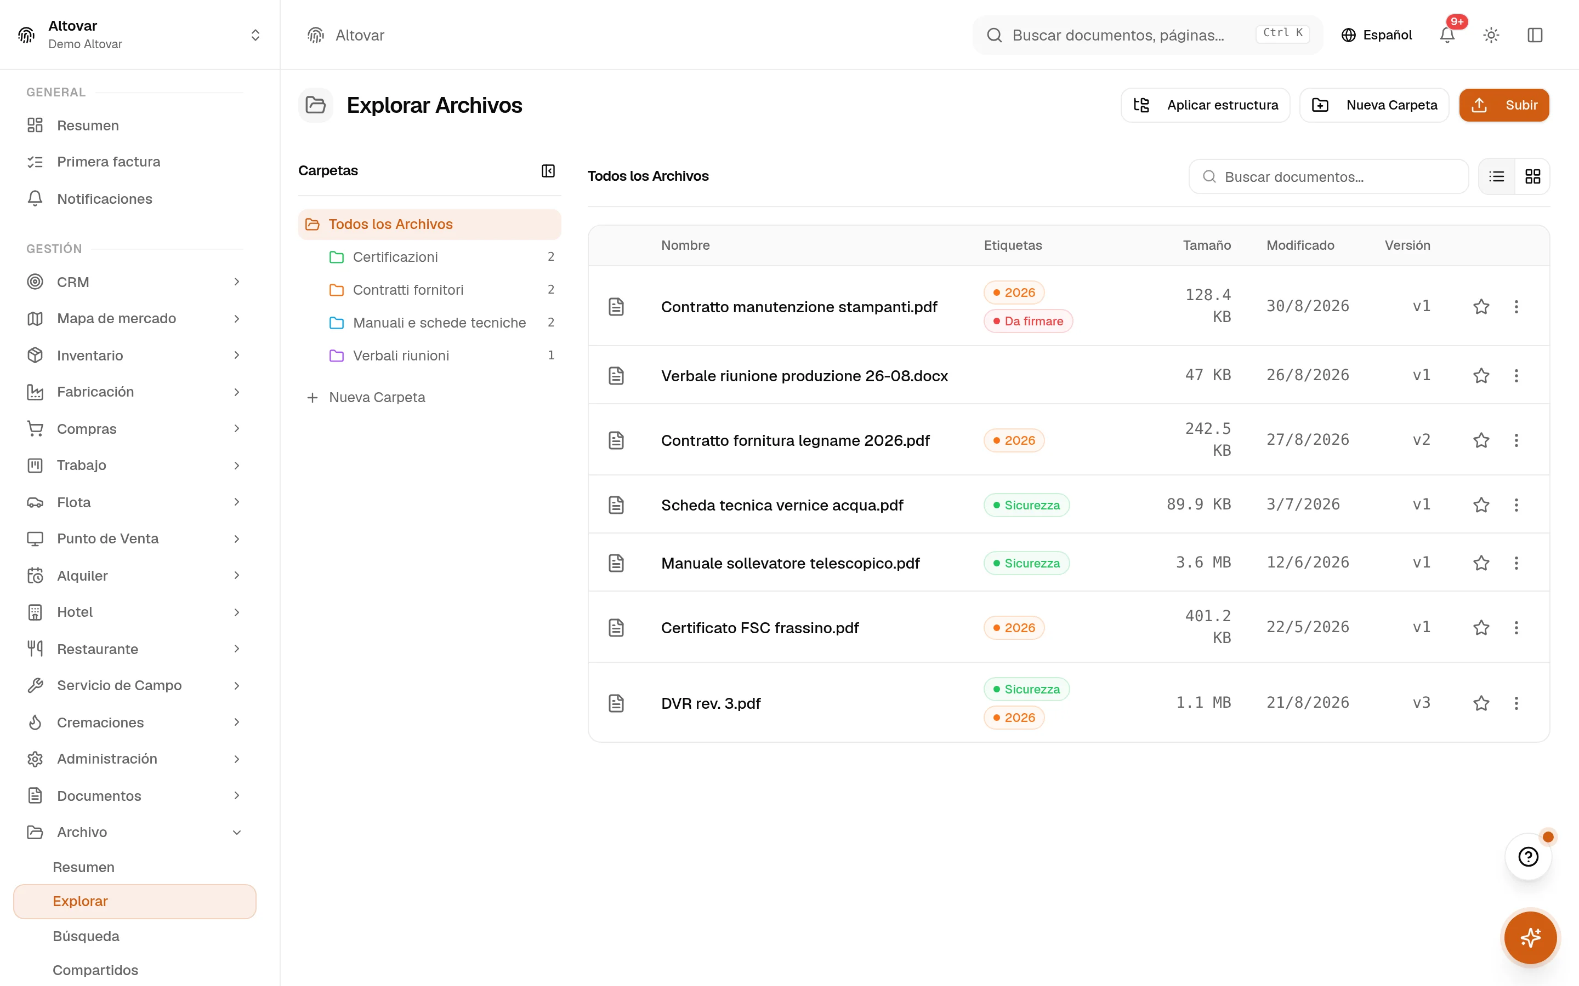Click file icon of DVR rev. 3.pdf

[616, 703]
